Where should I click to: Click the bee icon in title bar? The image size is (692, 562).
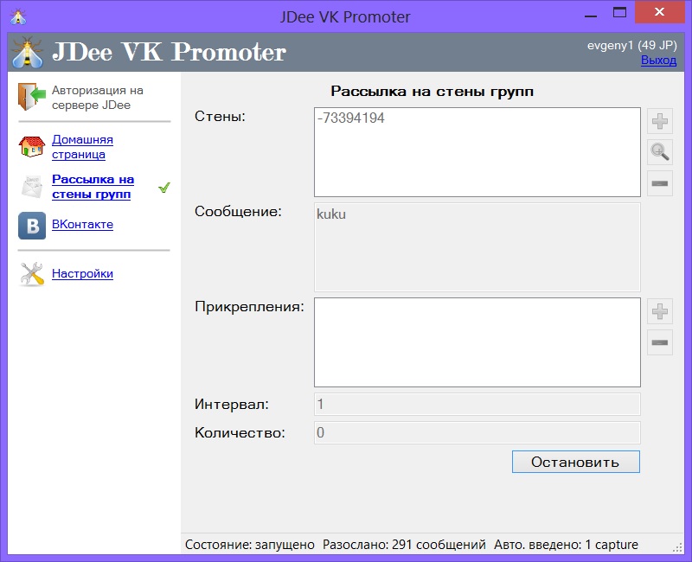click(x=18, y=16)
